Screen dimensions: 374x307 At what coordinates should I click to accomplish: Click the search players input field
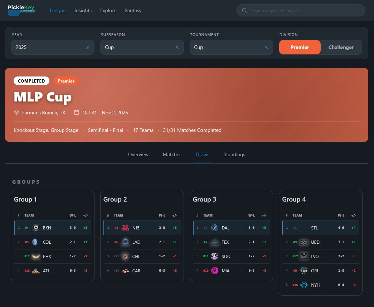[301, 10]
